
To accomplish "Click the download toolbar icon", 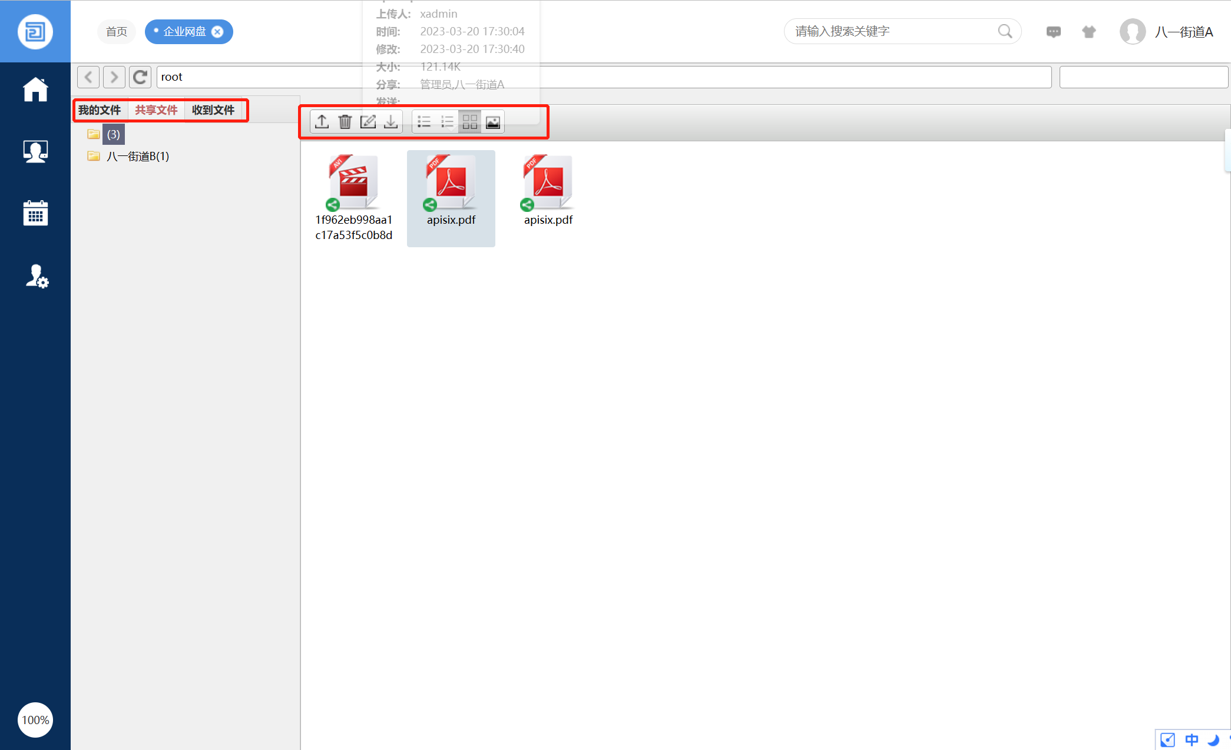I will (x=391, y=122).
